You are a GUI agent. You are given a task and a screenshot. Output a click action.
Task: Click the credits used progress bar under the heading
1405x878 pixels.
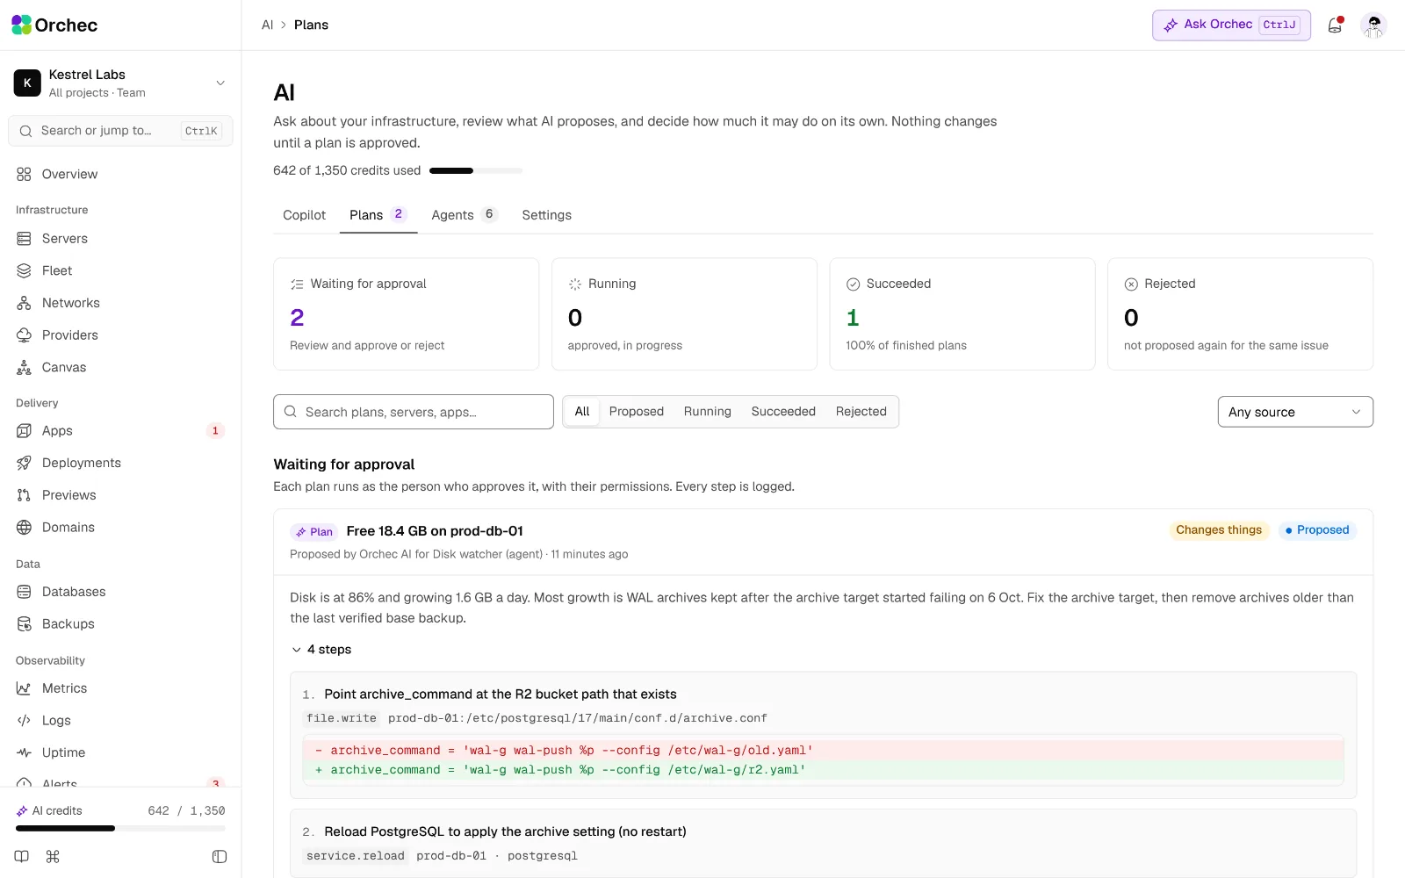(x=476, y=170)
